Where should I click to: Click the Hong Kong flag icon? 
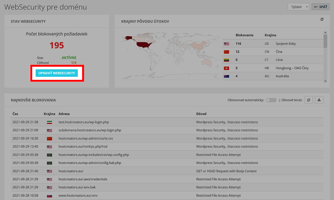coord(226,68)
